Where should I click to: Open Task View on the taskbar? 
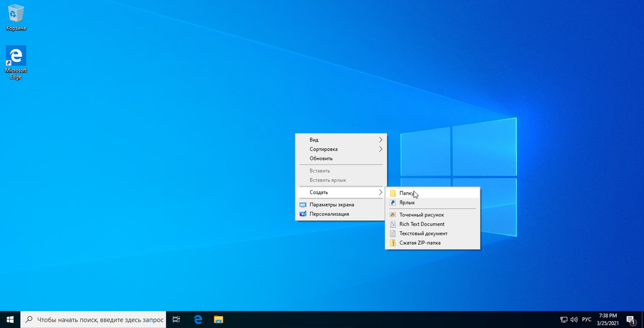click(x=176, y=319)
